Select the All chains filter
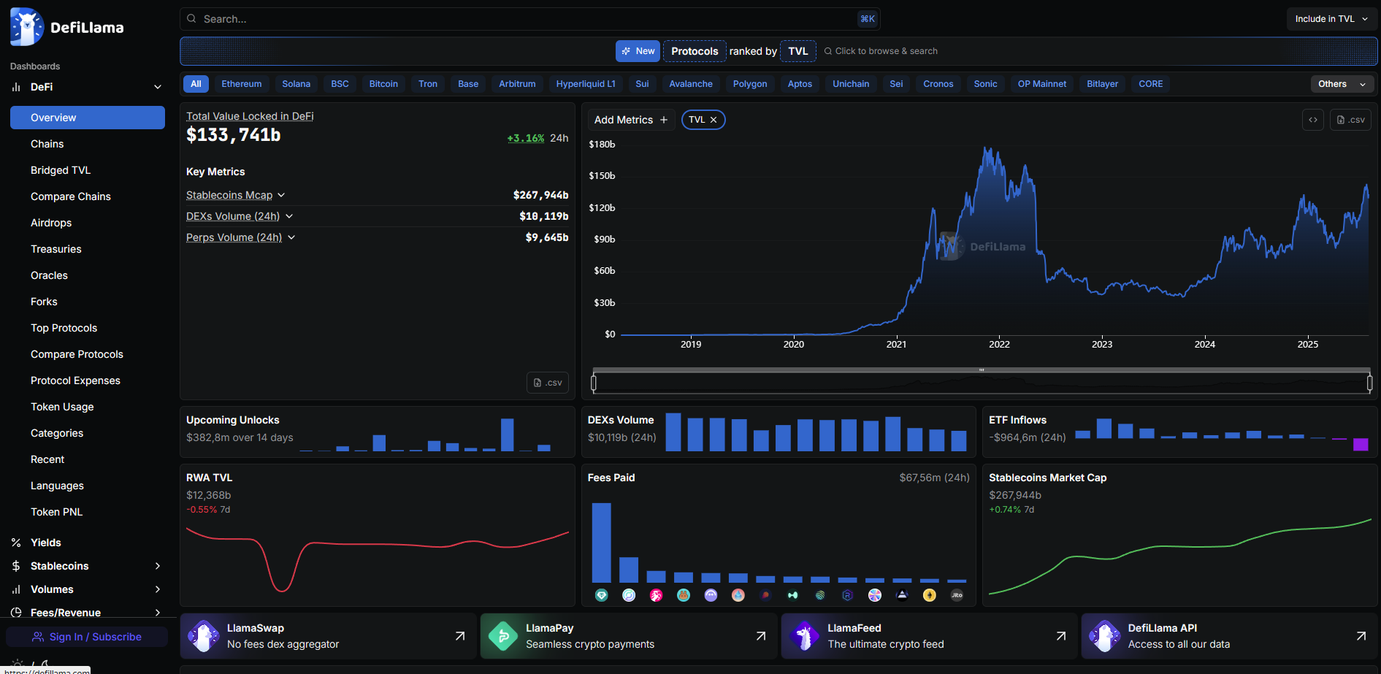The width and height of the screenshot is (1381, 674). (196, 84)
